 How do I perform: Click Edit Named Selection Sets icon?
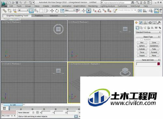tap(115, 11)
